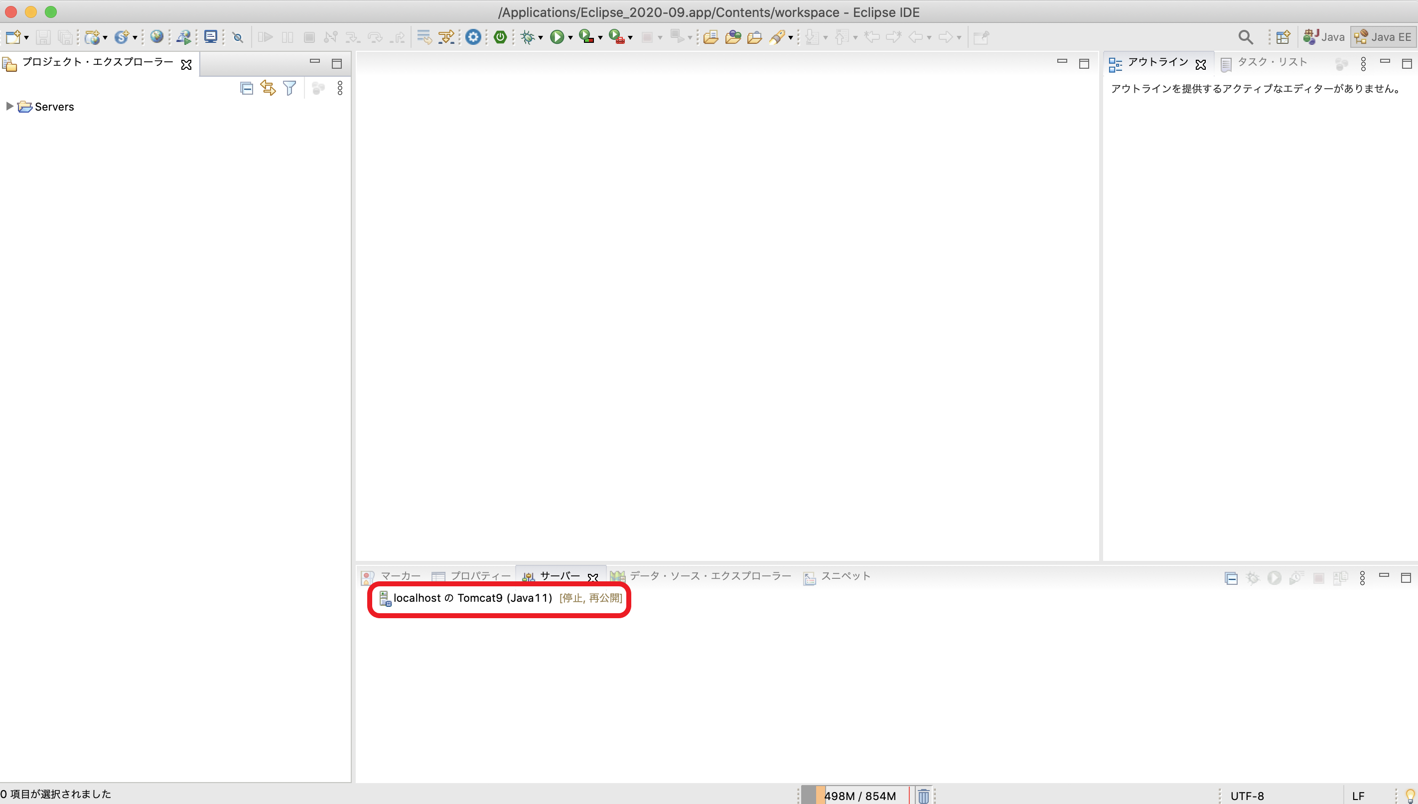This screenshot has height=804, width=1418.
Task: Switch to the Java perspective
Action: pyautogui.click(x=1323, y=37)
